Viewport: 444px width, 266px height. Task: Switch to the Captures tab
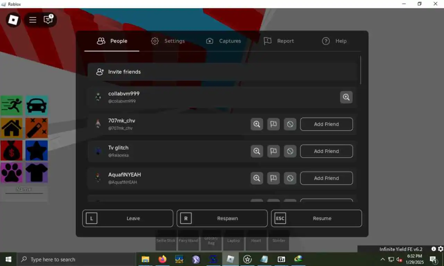[x=223, y=41]
